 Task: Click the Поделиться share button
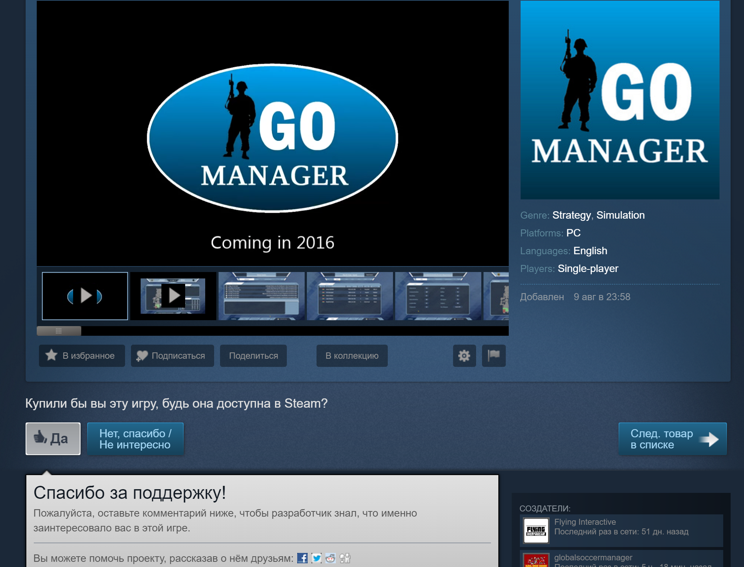pos(253,356)
